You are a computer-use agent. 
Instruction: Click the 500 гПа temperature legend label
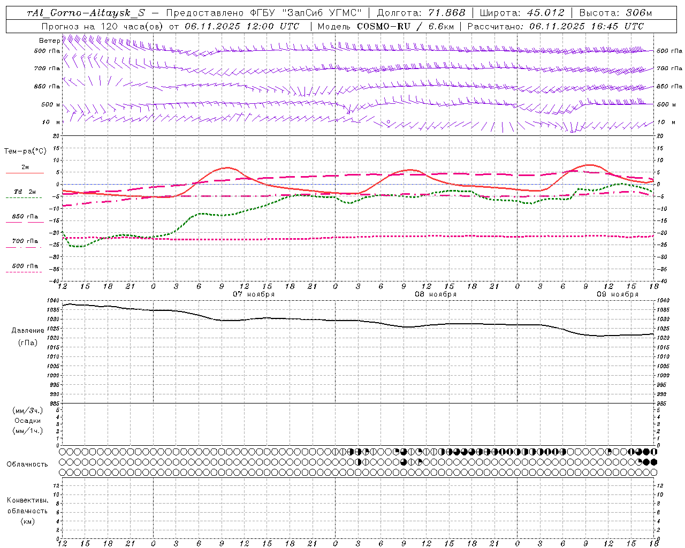[x=25, y=266]
